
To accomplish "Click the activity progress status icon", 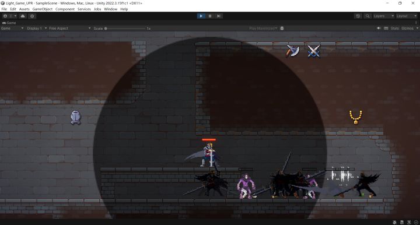I will [x=416, y=222].
